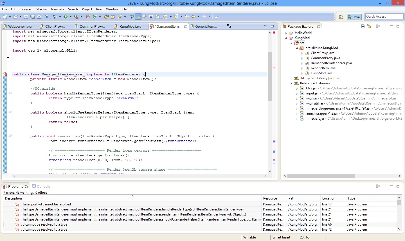Click the Quick Access search field
The height and width of the screenshot is (241, 405).
click(x=384, y=17)
